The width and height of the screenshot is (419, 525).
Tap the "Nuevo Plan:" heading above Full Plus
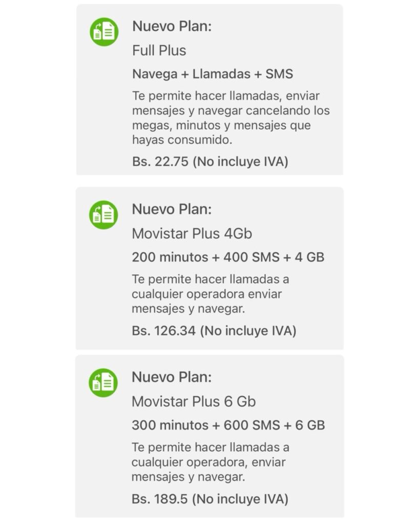point(172,27)
